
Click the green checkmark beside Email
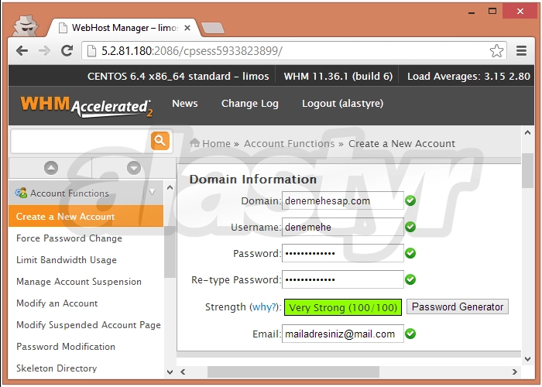click(410, 334)
